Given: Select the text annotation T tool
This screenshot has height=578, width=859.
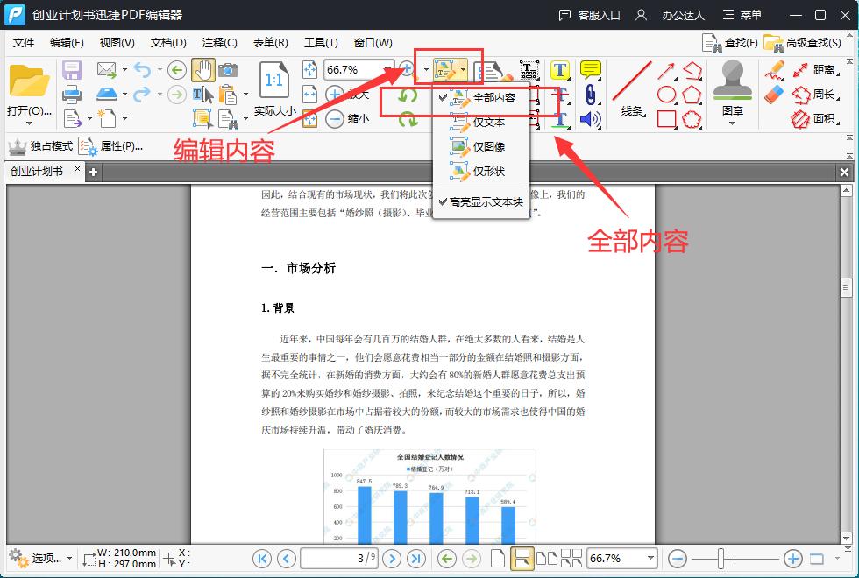Looking at the screenshot, I should click(559, 70).
